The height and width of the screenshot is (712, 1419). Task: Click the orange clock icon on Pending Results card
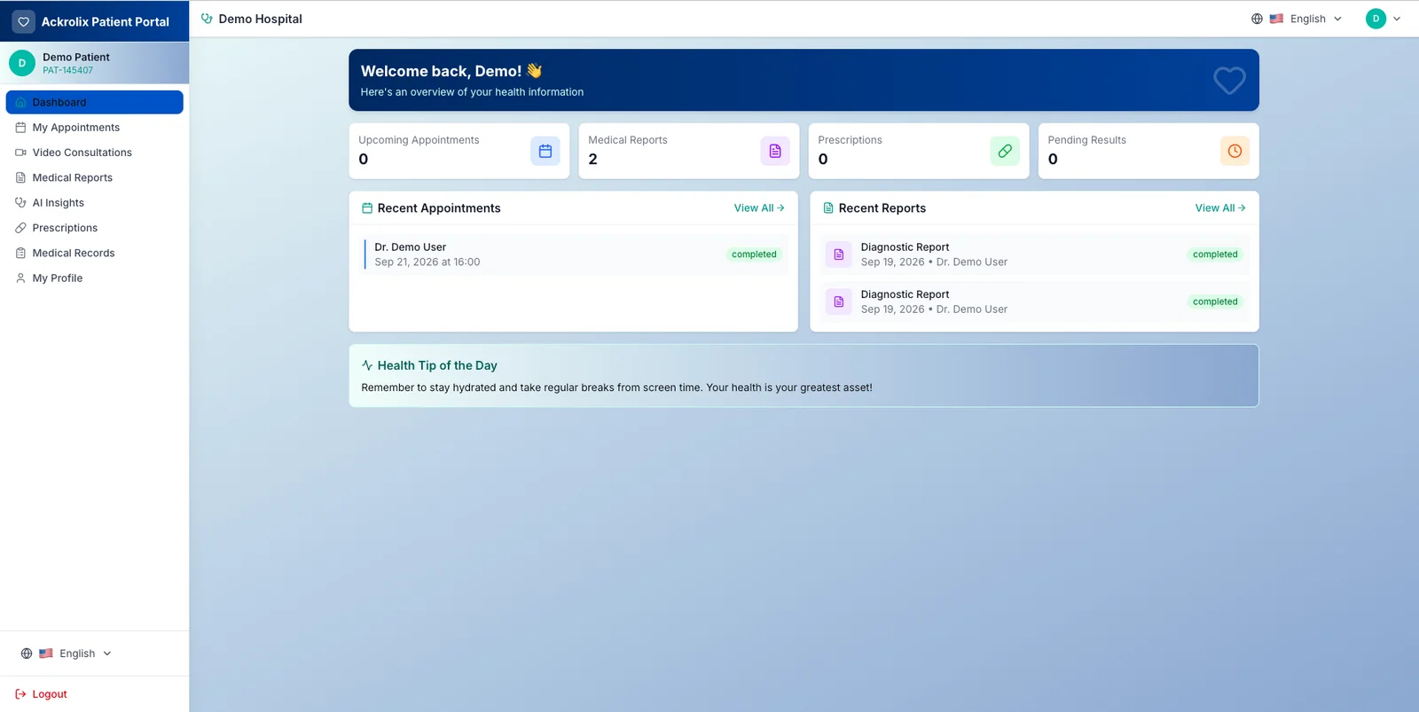pos(1235,151)
